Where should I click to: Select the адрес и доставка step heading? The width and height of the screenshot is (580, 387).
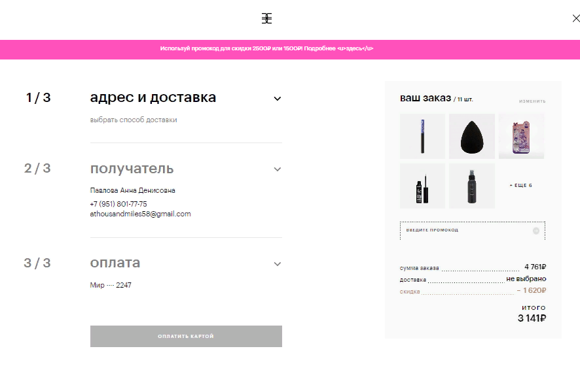click(x=153, y=98)
